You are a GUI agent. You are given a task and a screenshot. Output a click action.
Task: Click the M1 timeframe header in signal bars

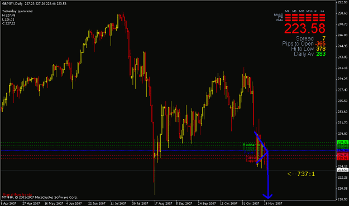tap(287, 11)
